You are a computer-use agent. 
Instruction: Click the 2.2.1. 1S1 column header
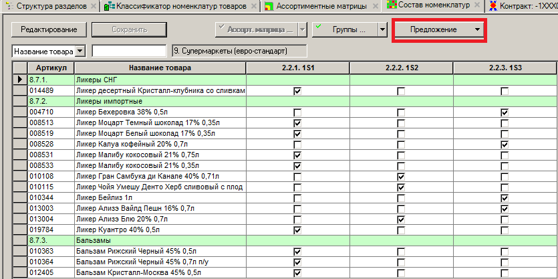click(297, 68)
